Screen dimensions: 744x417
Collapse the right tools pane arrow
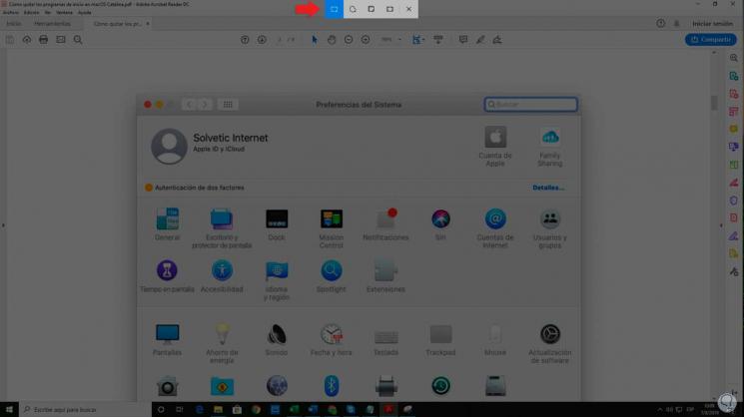point(721,225)
